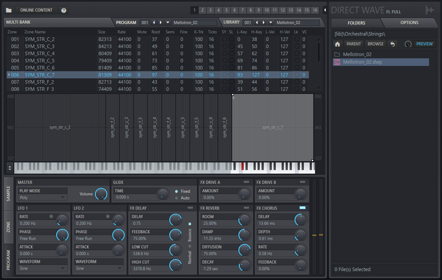Click the undo arrow icon next to Browse
The width and height of the screenshot is (442, 280).
pyautogui.click(x=392, y=44)
